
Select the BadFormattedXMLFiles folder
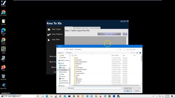pos(81,62)
